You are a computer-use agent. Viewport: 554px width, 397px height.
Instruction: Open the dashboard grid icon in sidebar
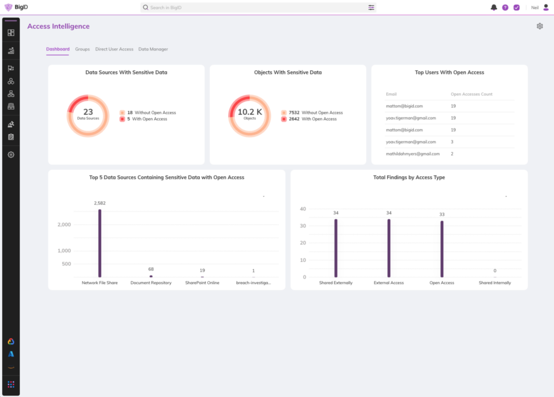tap(11, 32)
